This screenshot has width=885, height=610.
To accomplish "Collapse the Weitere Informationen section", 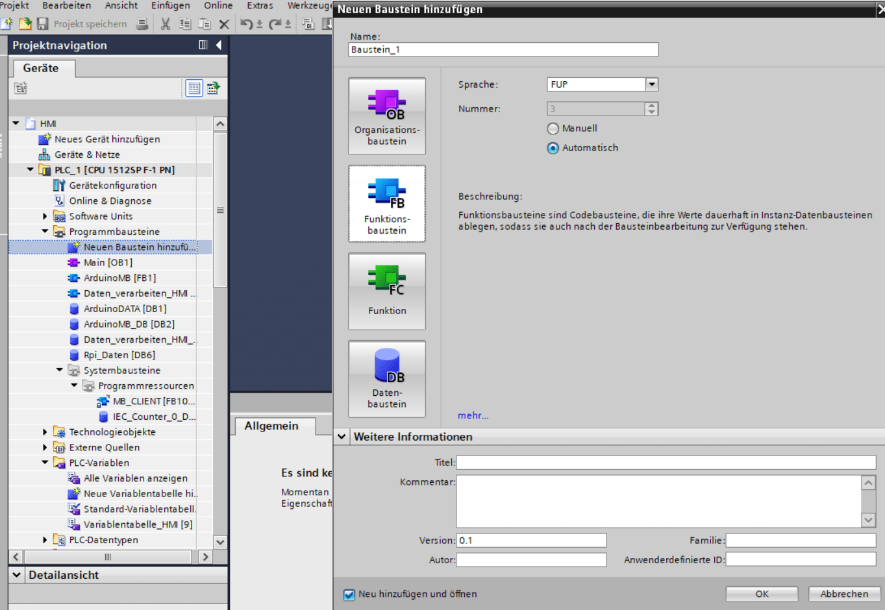I will [x=342, y=437].
